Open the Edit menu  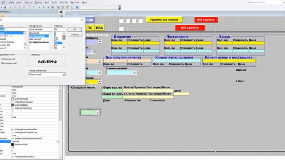4,2
